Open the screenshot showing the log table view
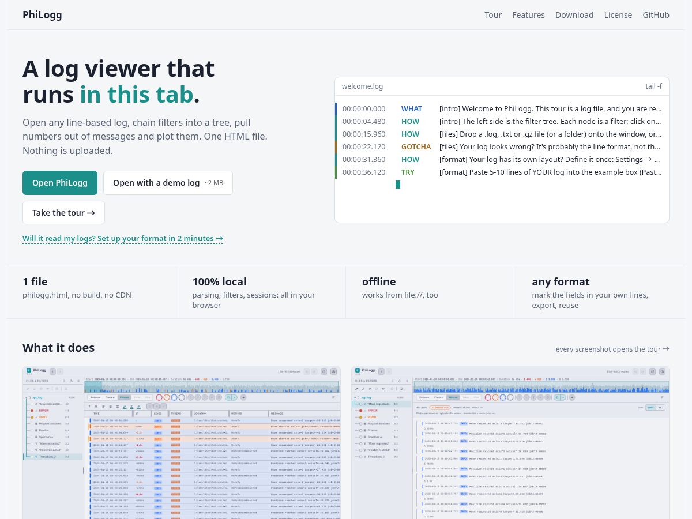This screenshot has width=692, height=519. (181, 442)
